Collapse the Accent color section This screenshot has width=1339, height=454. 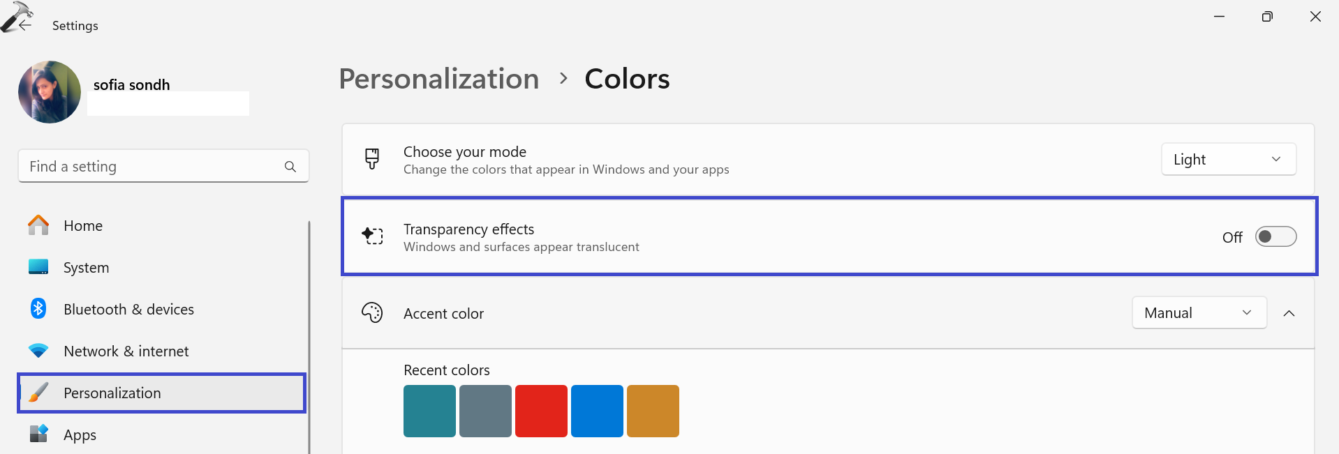[1289, 313]
